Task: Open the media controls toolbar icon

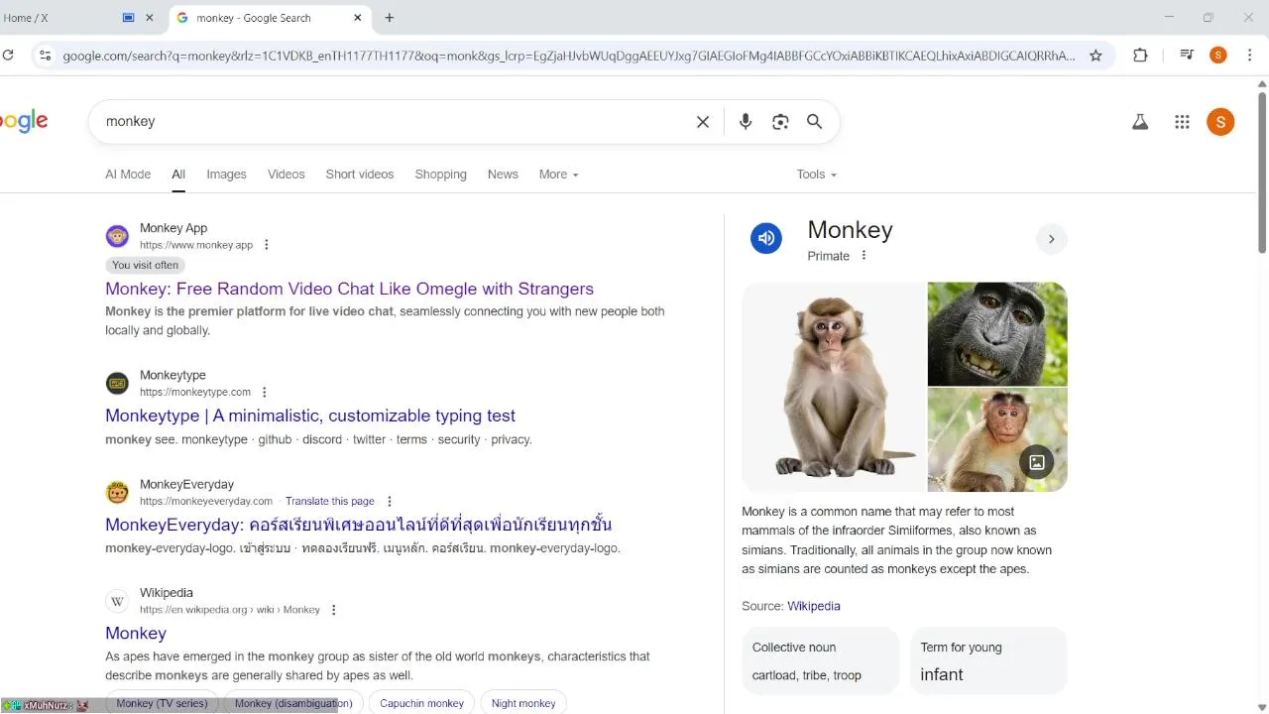Action: (1186, 56)
